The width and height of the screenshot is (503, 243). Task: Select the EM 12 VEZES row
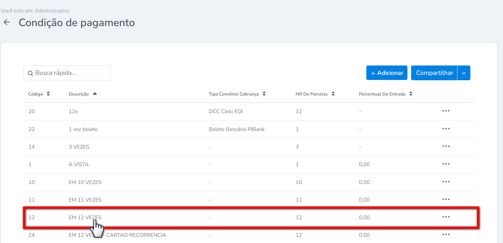point(85,217)
